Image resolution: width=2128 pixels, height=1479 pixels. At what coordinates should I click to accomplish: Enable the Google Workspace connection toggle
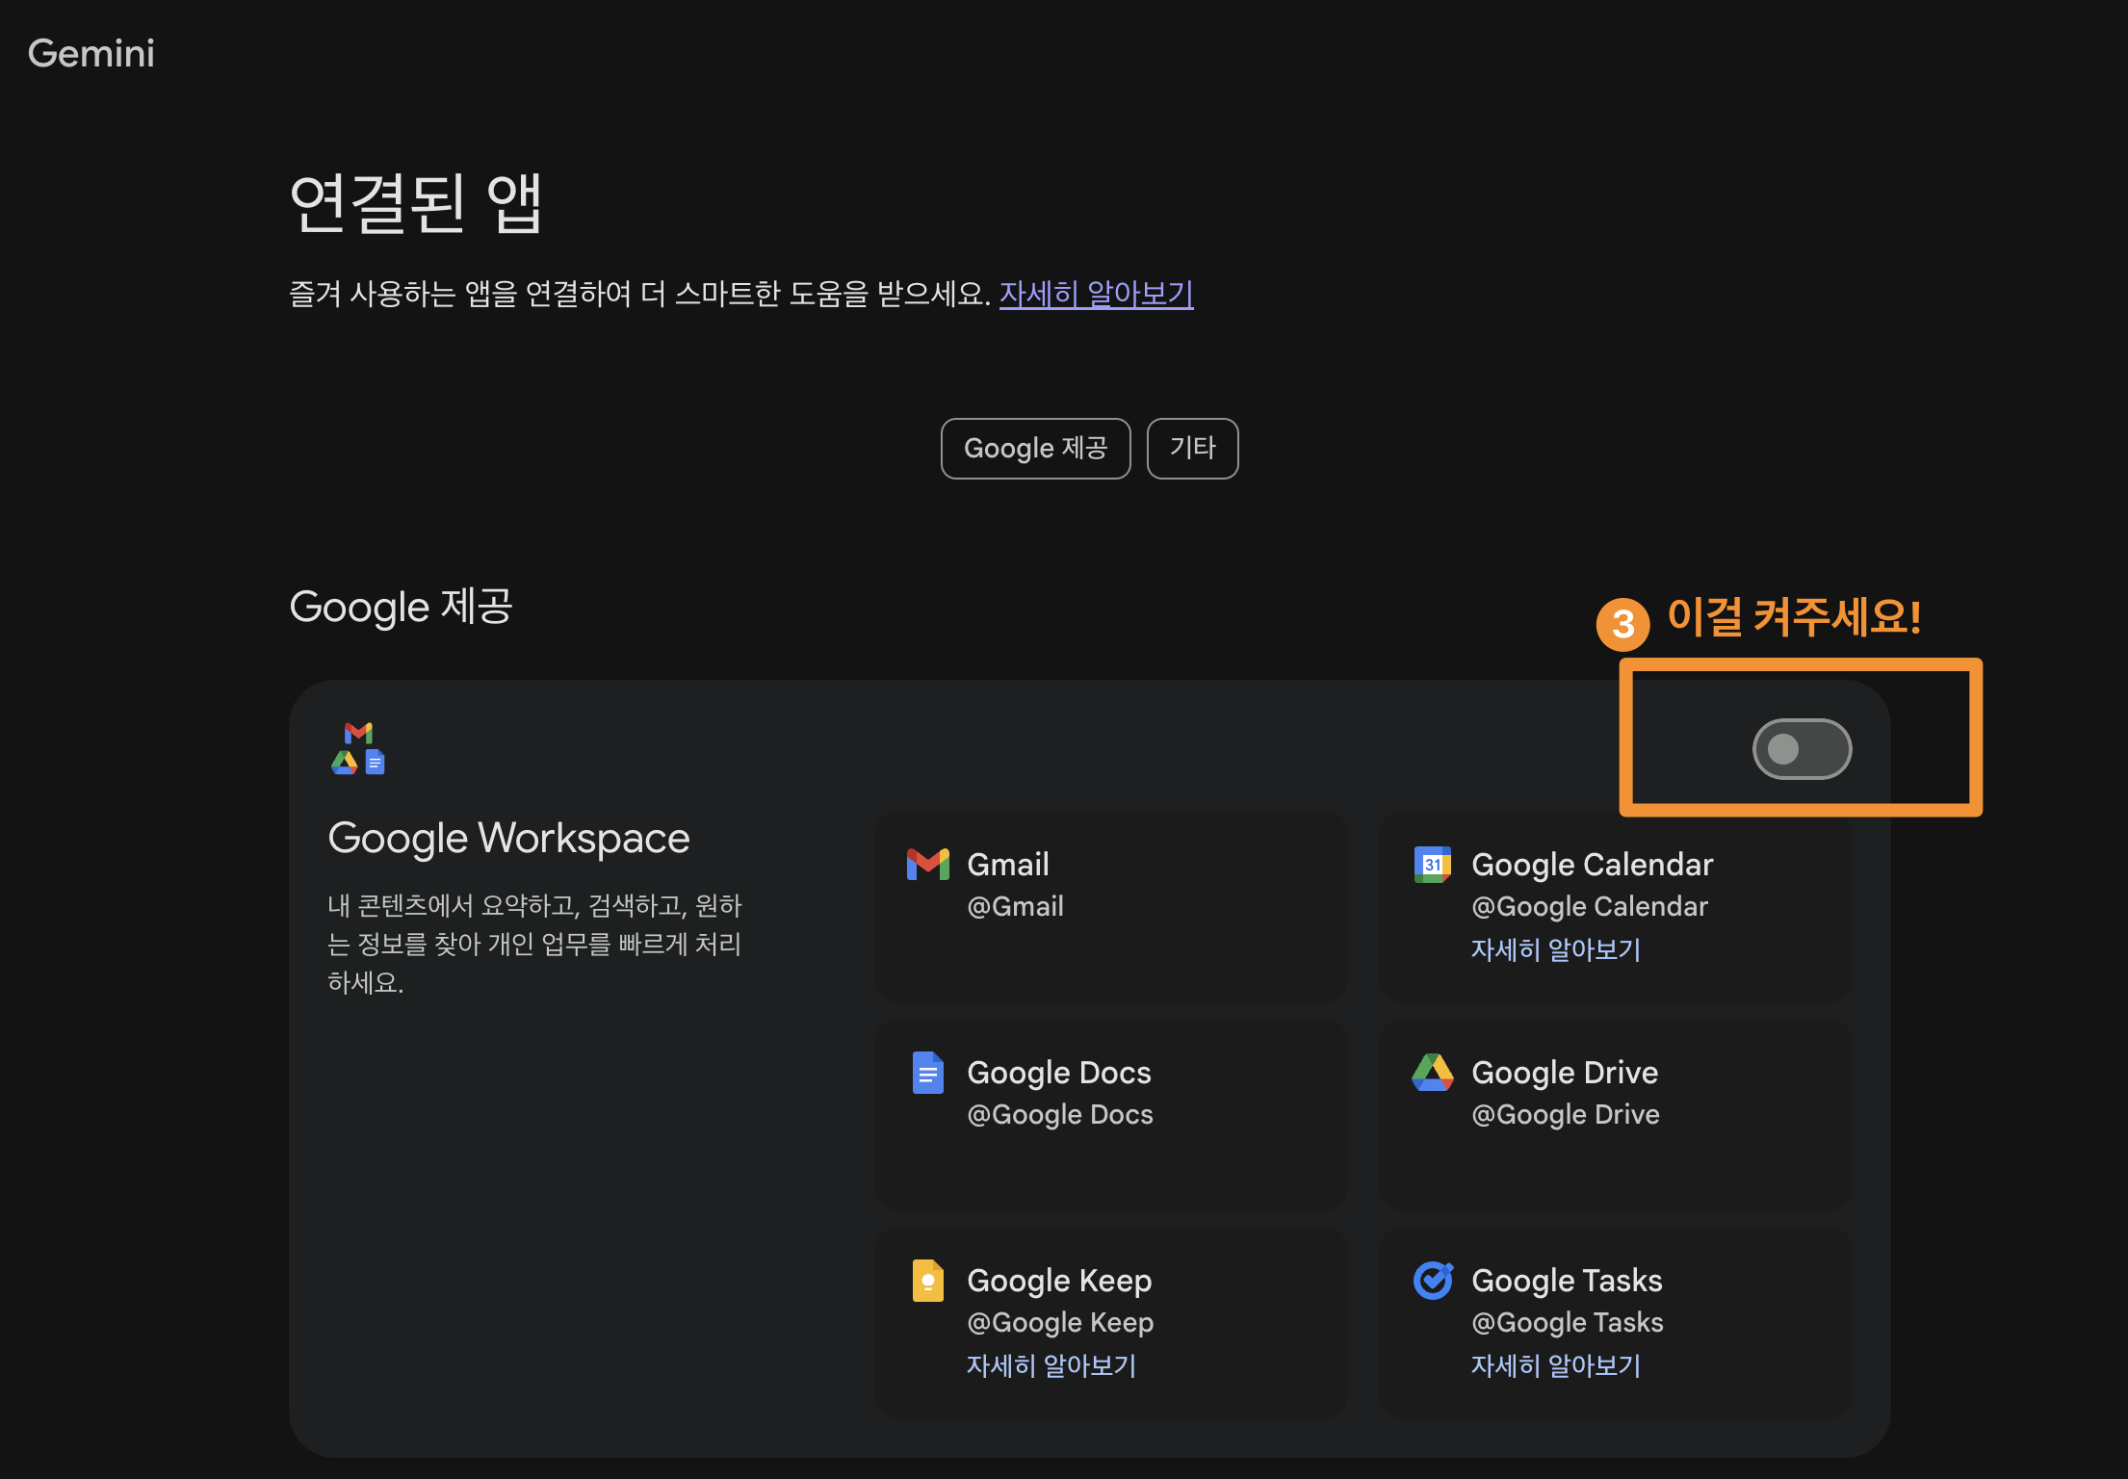tap(1800, 749)
